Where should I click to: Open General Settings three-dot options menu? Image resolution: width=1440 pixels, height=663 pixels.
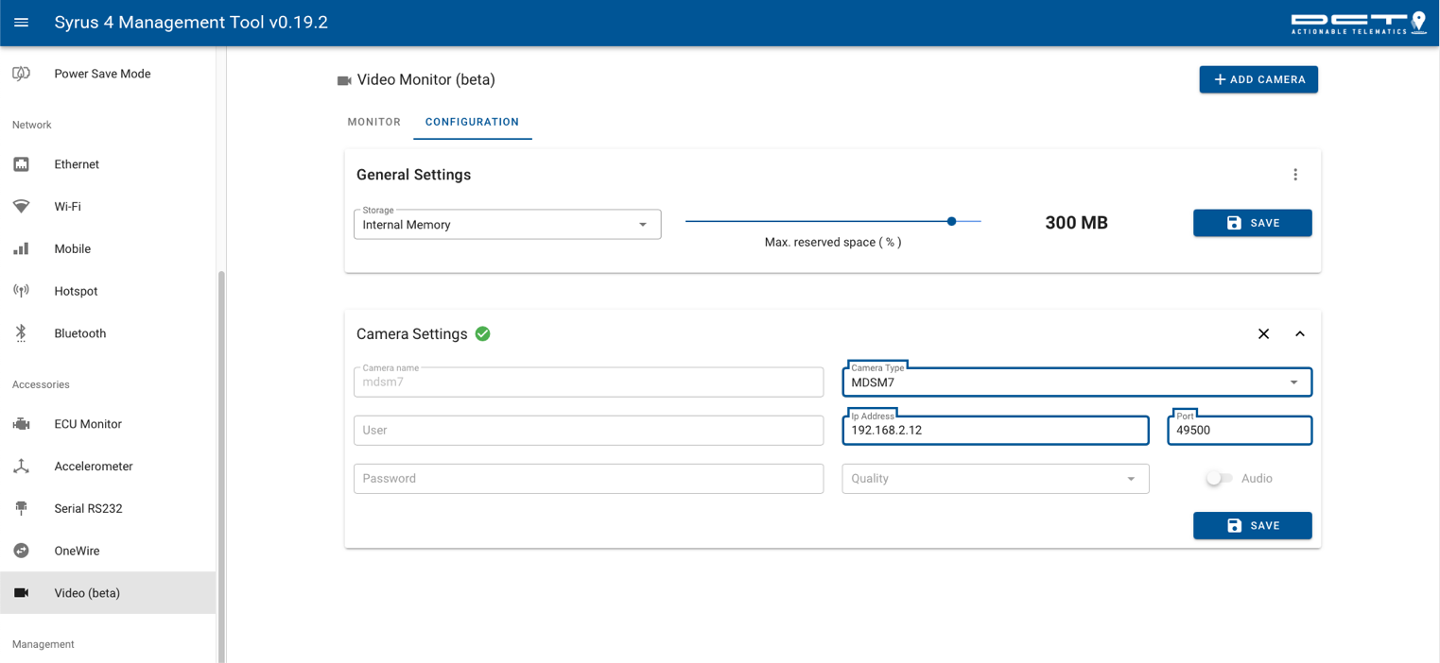pyautogui.click(x=1295, y=175)
